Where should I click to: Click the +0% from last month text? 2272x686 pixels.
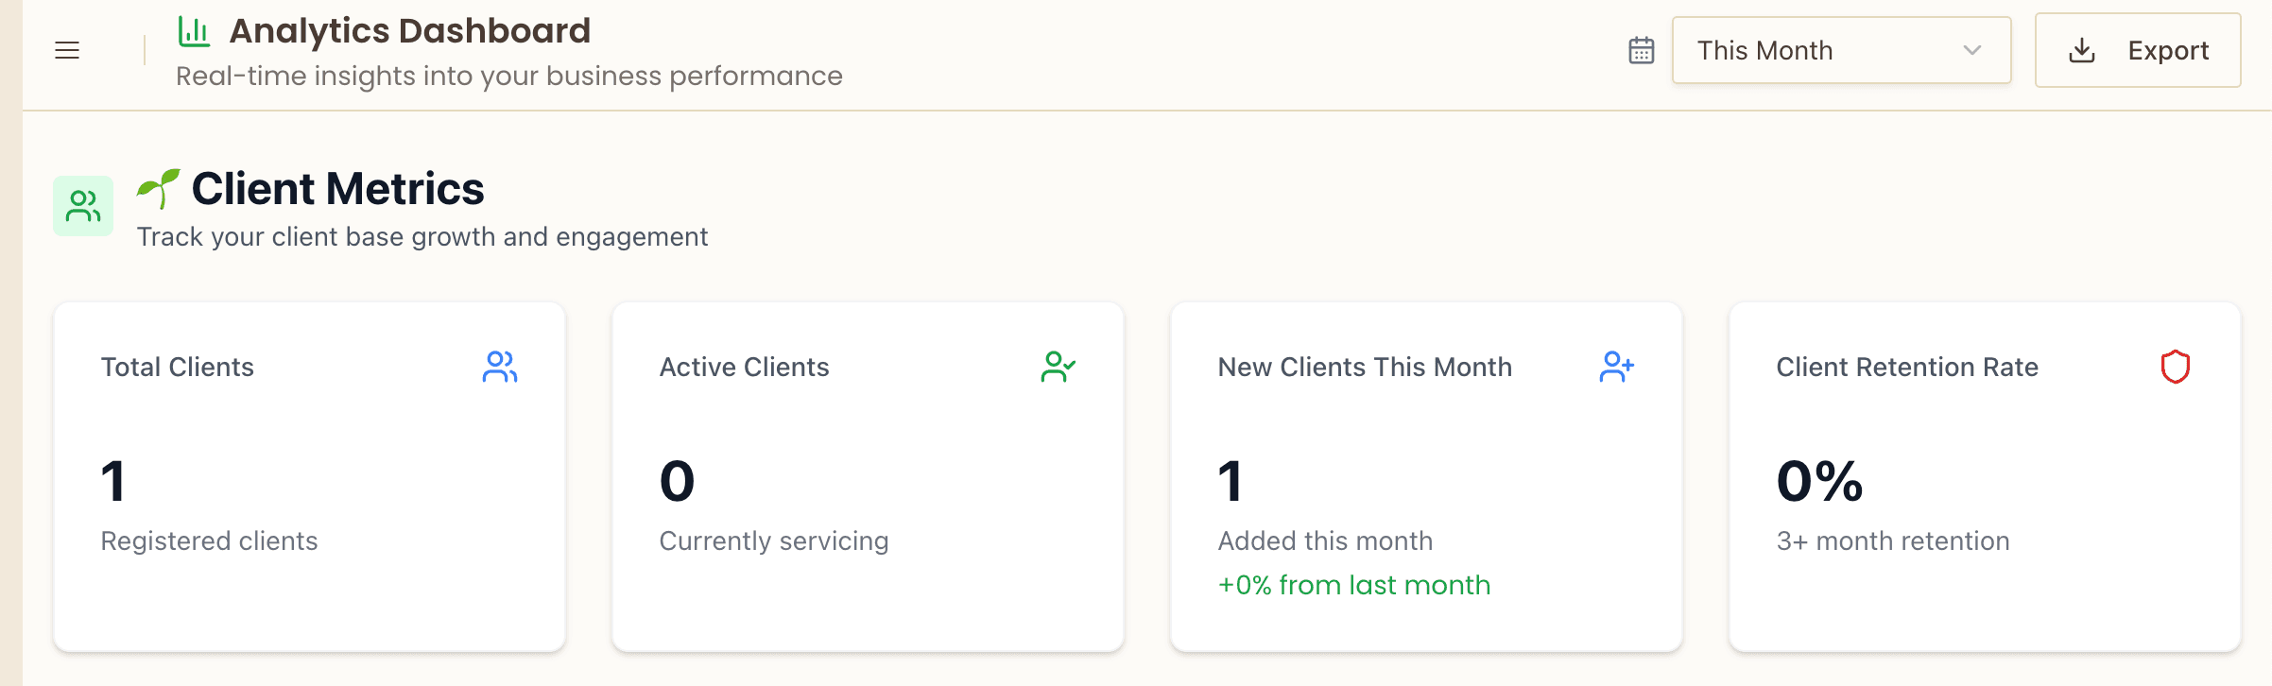(x=1353, y=585)
